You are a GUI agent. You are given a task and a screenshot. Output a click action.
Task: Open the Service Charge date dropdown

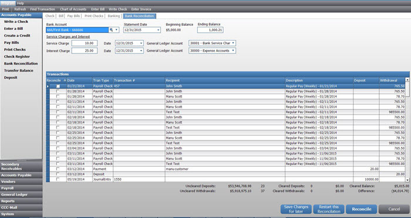click(142, 43)
